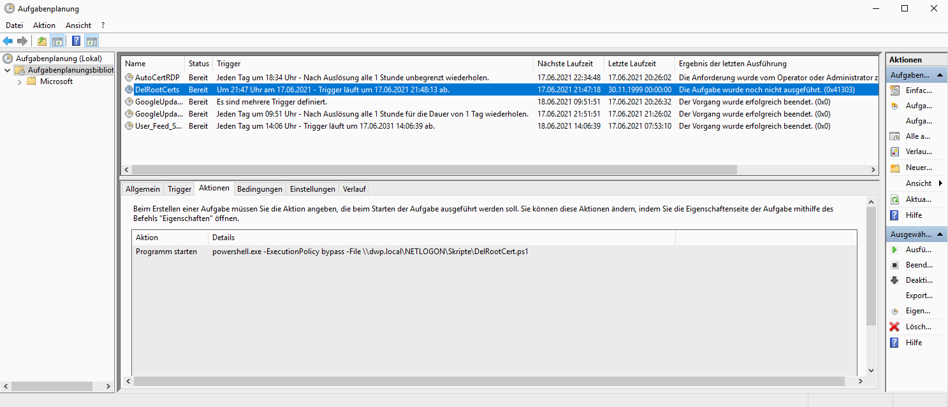This screenshot has width=948, height=407.
Task: Click the folder up-one-level toolbar icon
Action: 42,41
